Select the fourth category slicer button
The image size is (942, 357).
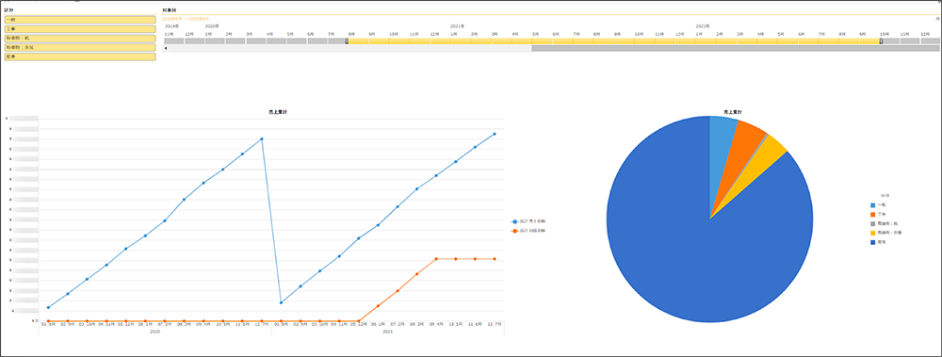click(80, 47)
